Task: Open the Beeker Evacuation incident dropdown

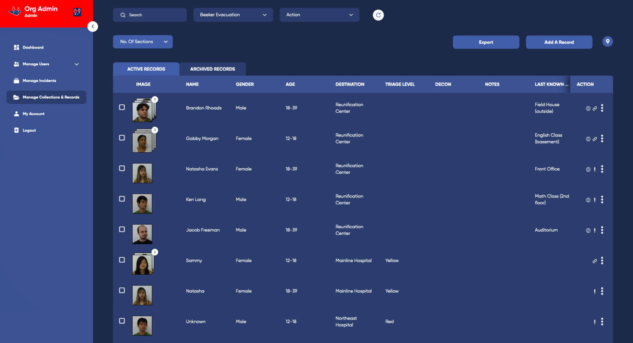Action: (x=233, y=15)
